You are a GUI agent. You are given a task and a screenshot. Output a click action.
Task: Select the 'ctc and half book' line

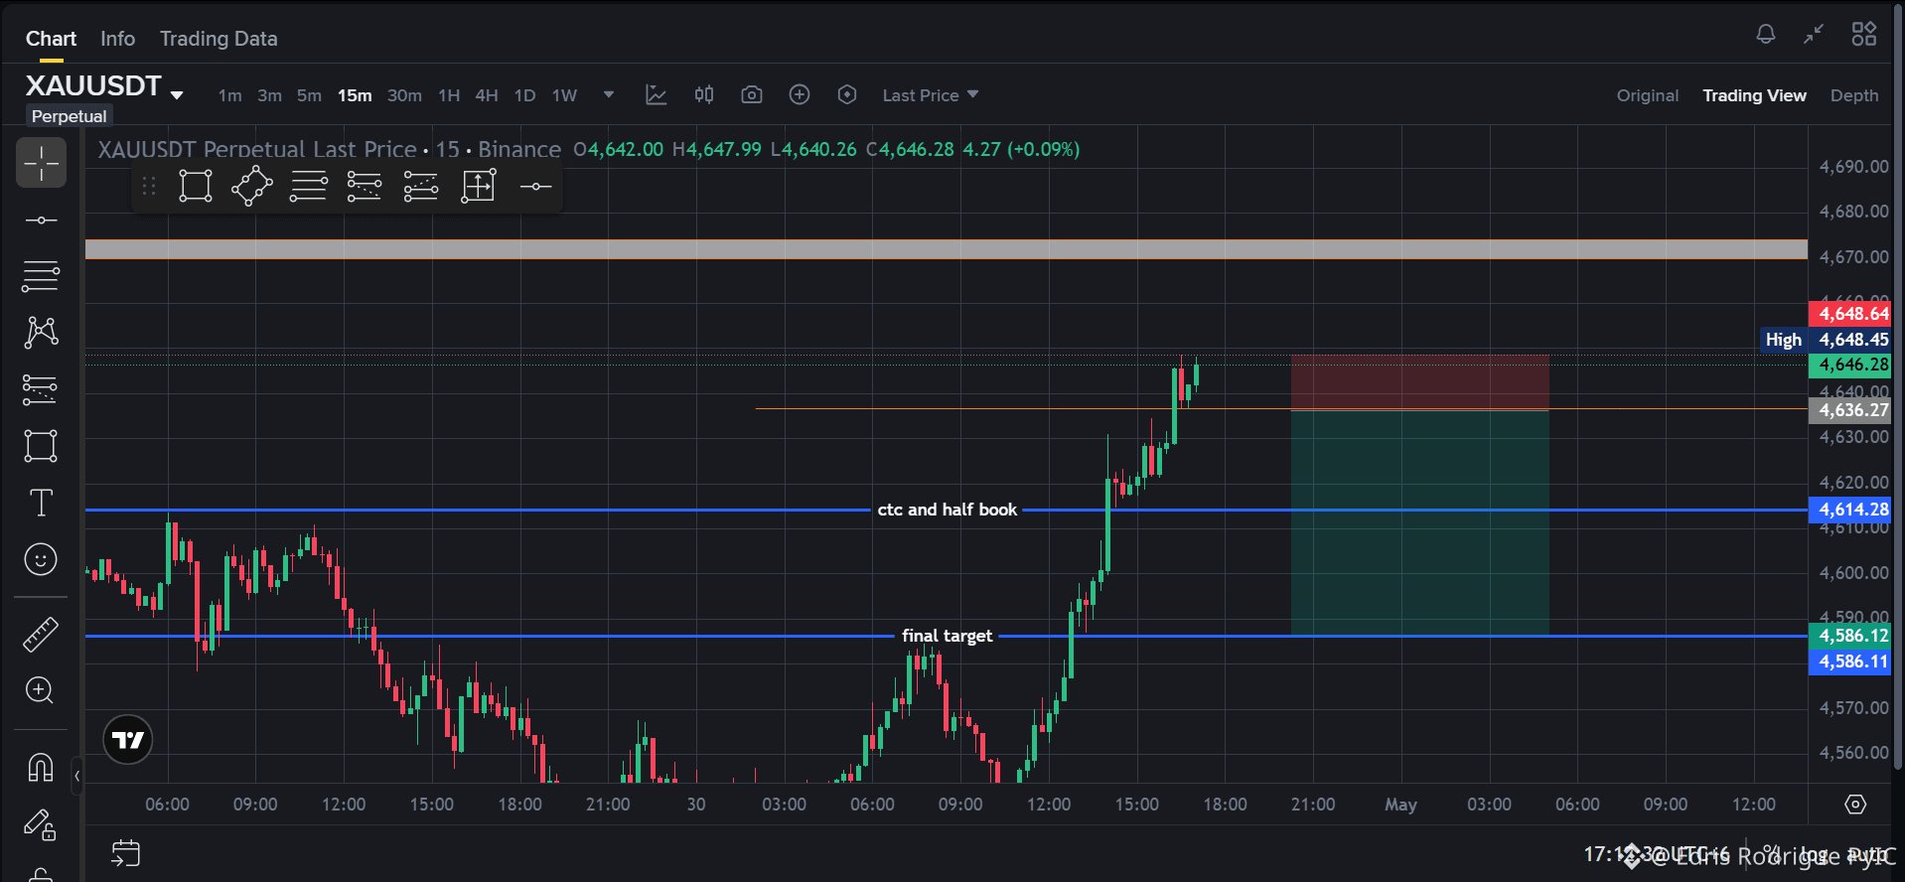coord(948,510)
